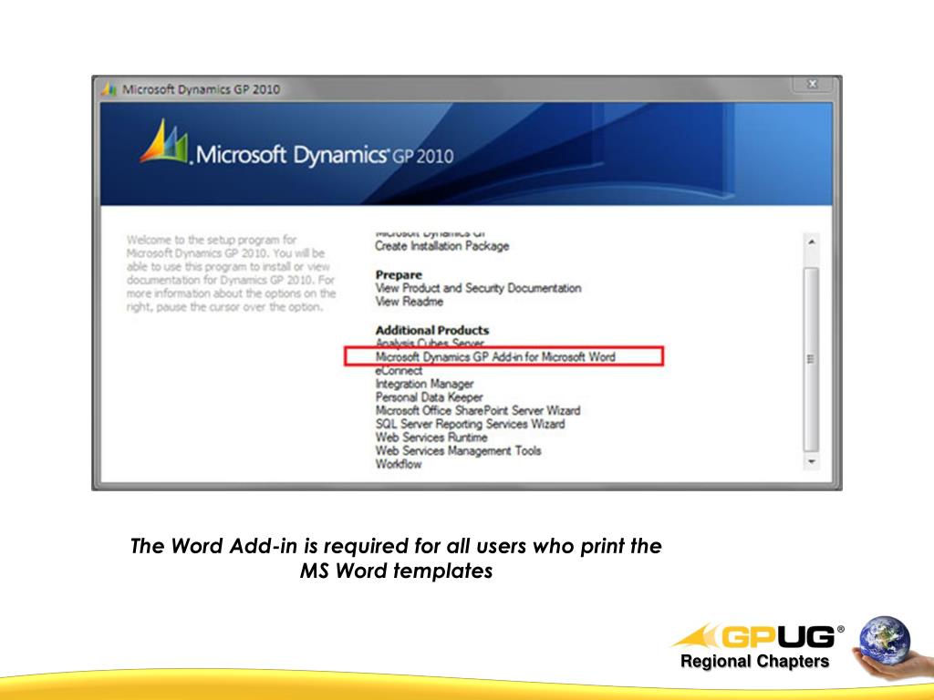Open the View Readme link

410,301
